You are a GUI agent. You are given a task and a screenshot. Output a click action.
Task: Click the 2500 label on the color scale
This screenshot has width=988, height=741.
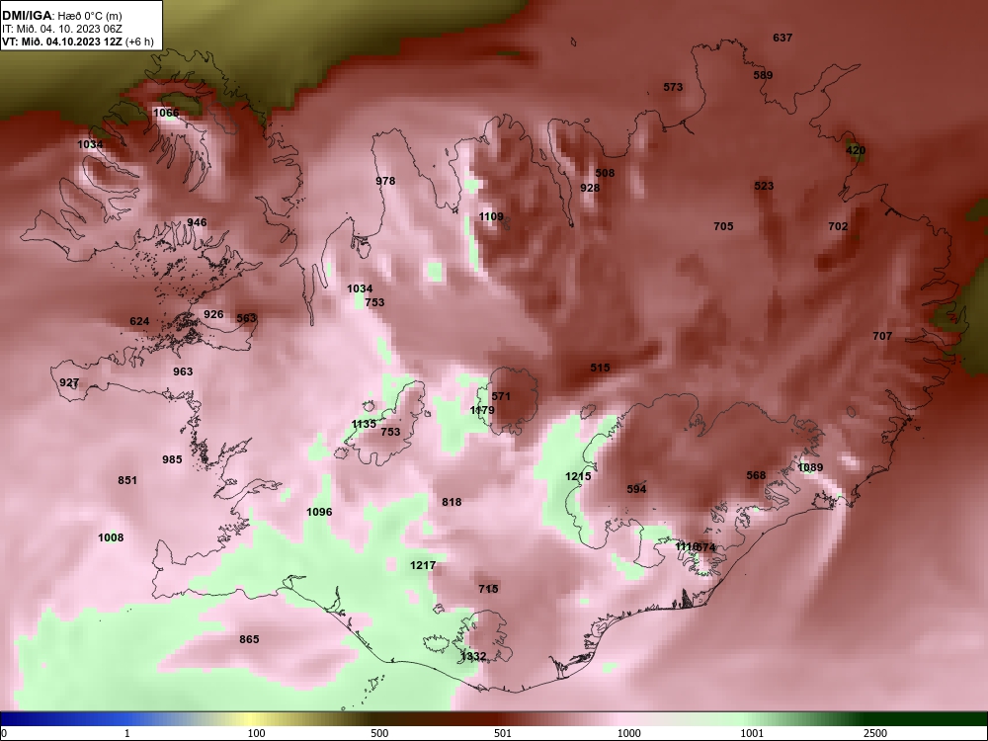tap(875, 733)
